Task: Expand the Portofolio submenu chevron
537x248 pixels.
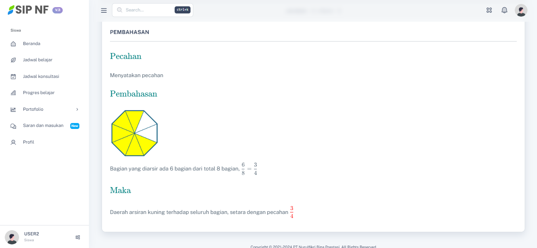Action: point(77,110)
